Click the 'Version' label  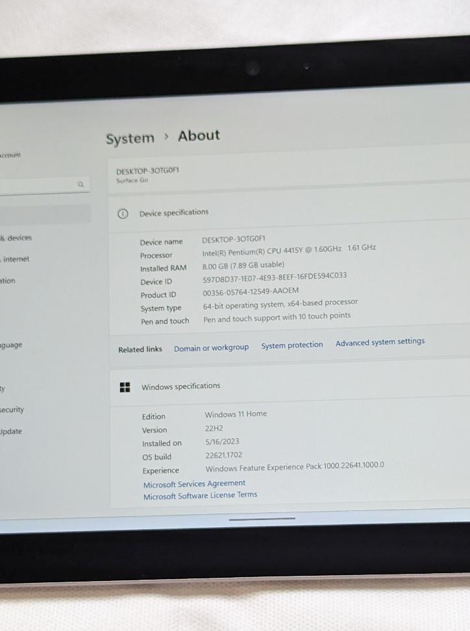[155, 430]
